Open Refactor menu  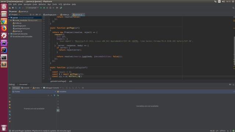coord(42,4)
